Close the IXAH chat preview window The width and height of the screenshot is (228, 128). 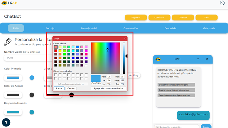[x=207, y=59]
